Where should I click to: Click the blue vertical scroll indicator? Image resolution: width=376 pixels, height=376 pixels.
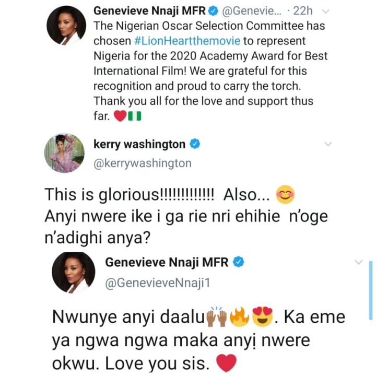point(371,290)
